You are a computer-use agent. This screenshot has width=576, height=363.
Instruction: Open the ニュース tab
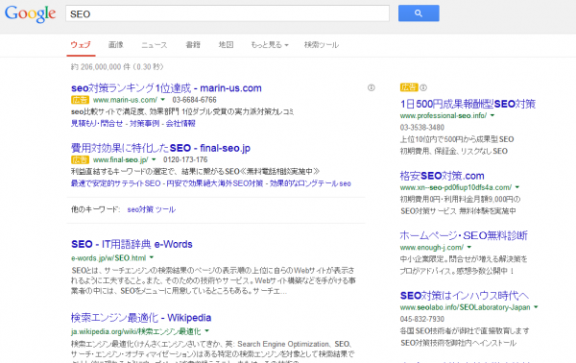155,45
